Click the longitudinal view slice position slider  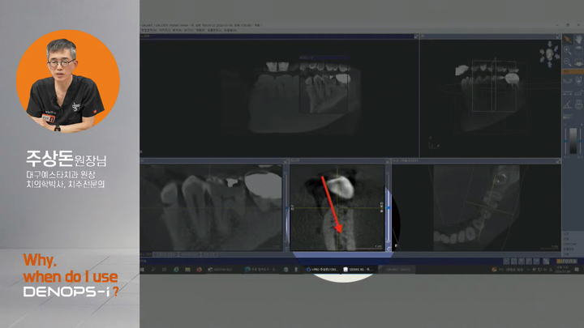pyautogui.click(x=286, y=208)
